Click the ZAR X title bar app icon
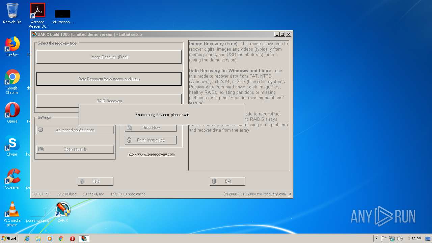Viewport: 432px width, 243px height. coord(34,34)
